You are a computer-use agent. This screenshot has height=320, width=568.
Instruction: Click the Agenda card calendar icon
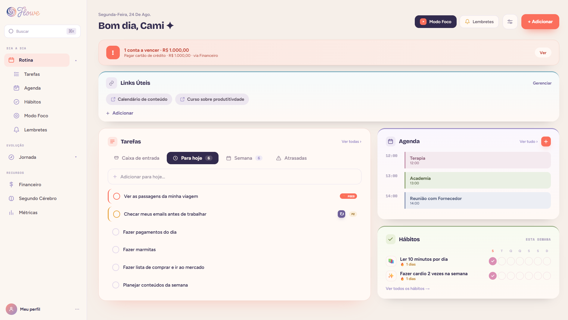coord(390,141)
